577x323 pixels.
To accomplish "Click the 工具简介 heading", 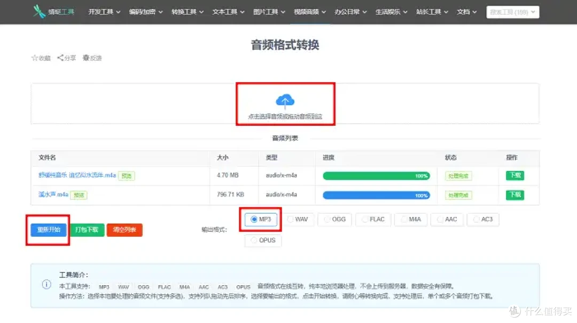I will click(x=74, y=274).
